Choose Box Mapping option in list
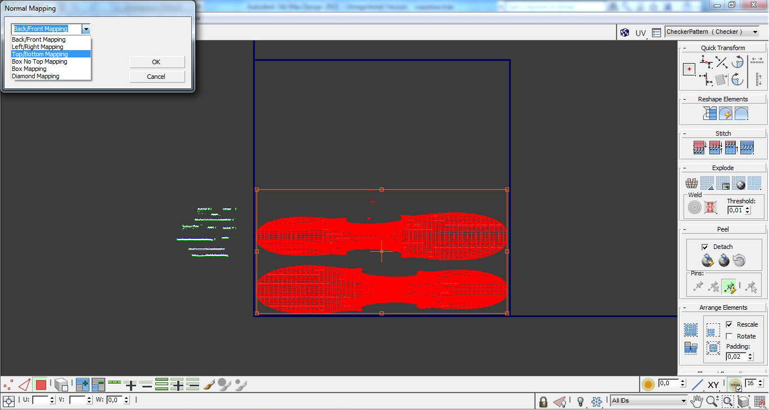The width and height of the screenshot is (769, 410). point(29,69)
